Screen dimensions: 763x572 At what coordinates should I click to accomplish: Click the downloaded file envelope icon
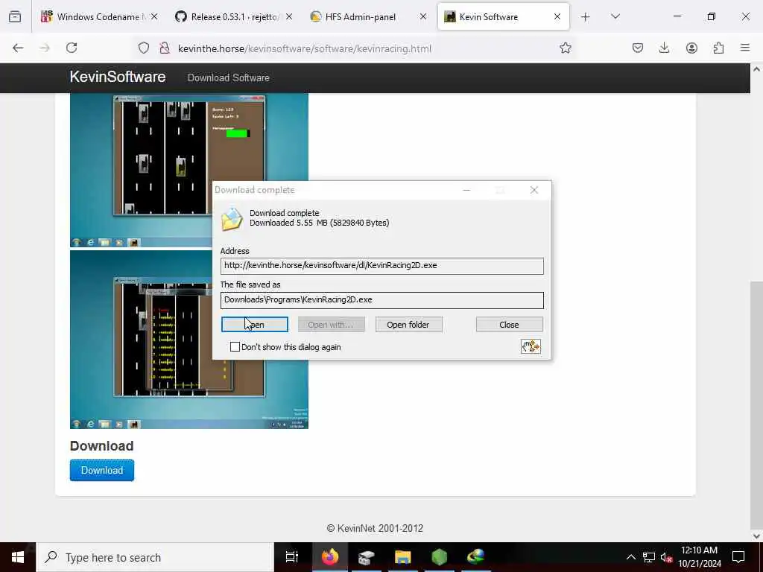click(x=232, y=219)
